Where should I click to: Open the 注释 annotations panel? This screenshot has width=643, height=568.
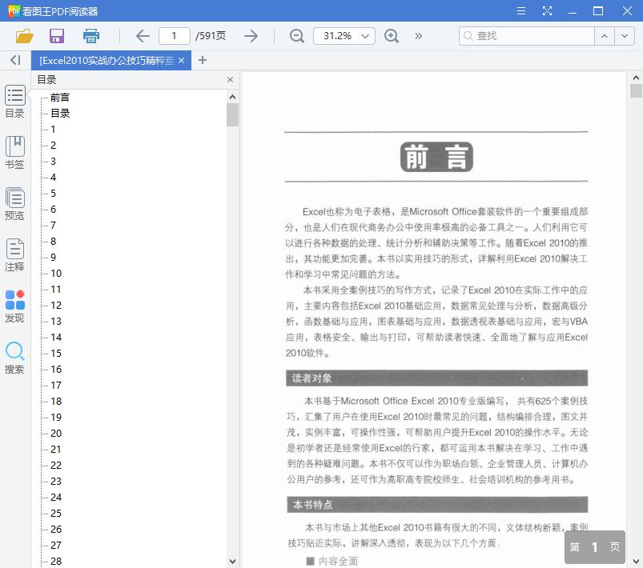[14, 255]
